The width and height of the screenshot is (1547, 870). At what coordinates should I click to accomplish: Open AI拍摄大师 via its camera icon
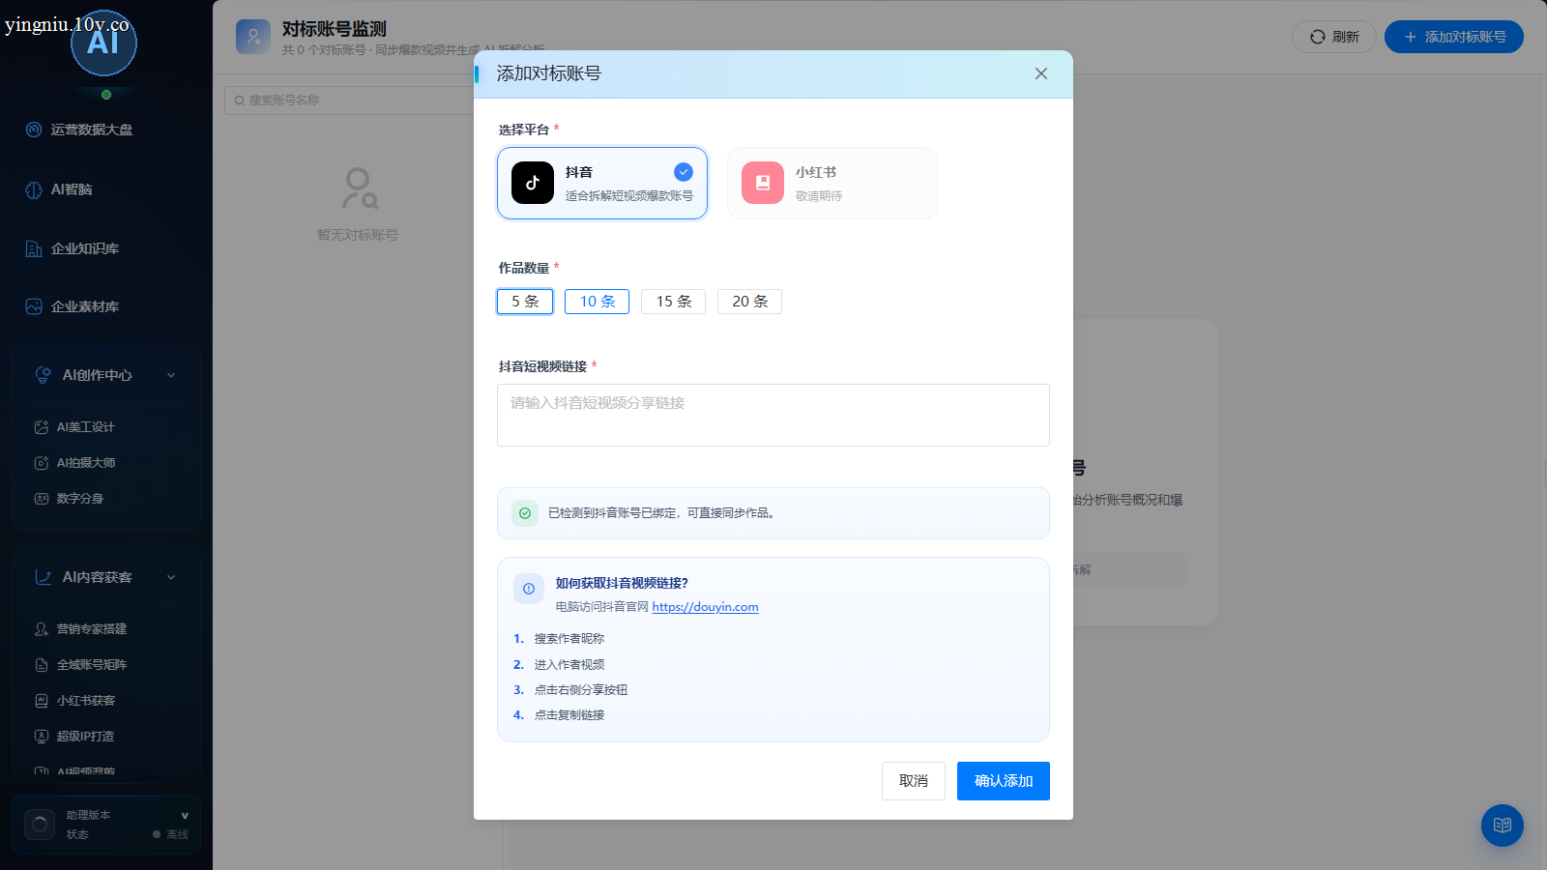click(41, 463)
